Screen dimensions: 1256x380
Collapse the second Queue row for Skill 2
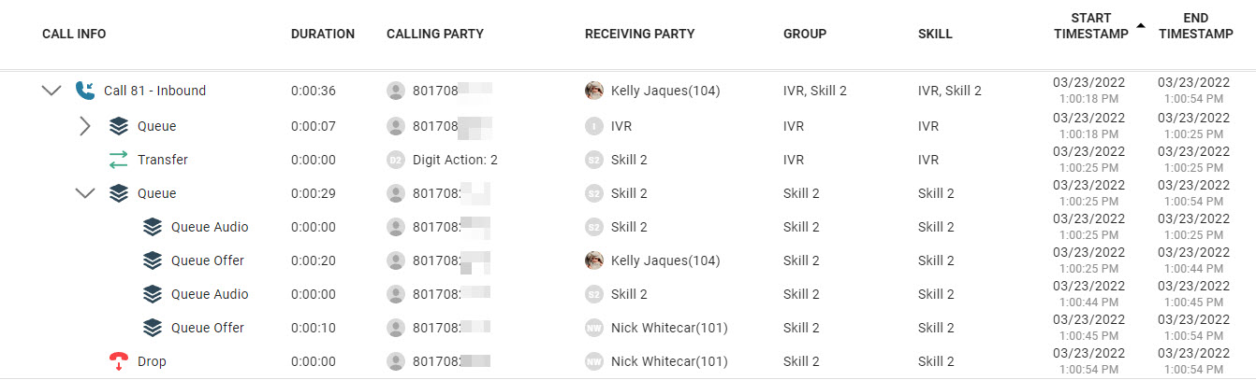(x=85, y=193)
